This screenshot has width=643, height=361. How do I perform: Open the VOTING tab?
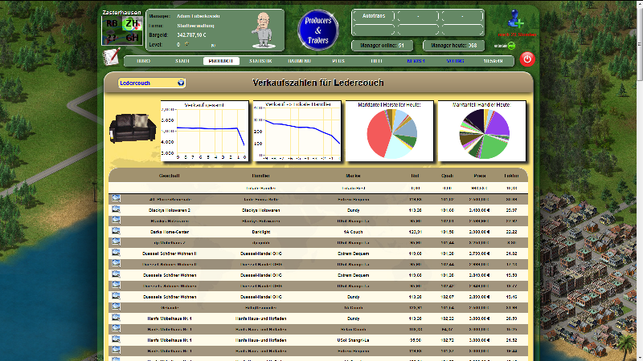pos(455,61)
